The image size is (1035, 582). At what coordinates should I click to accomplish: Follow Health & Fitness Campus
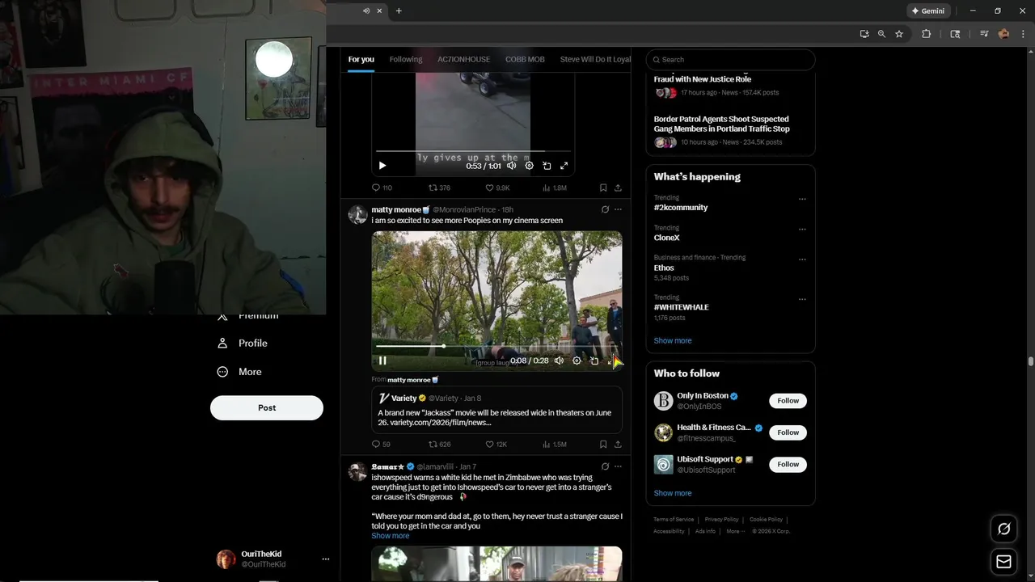coord(788,432)
